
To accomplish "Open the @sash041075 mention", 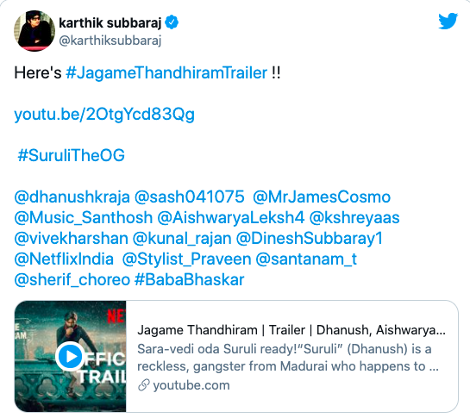I will [x=190, y=197].
